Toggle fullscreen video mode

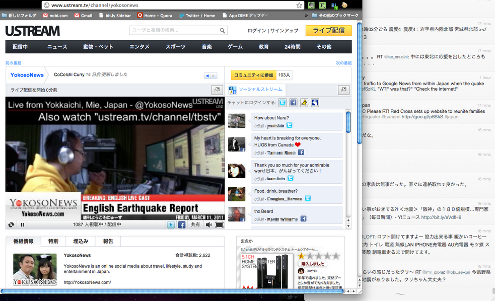(x=220, y=224)
